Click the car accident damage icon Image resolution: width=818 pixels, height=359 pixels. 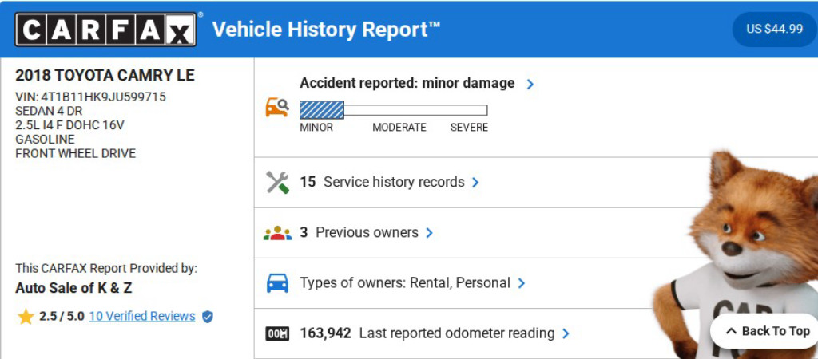(x=276, y=108)
